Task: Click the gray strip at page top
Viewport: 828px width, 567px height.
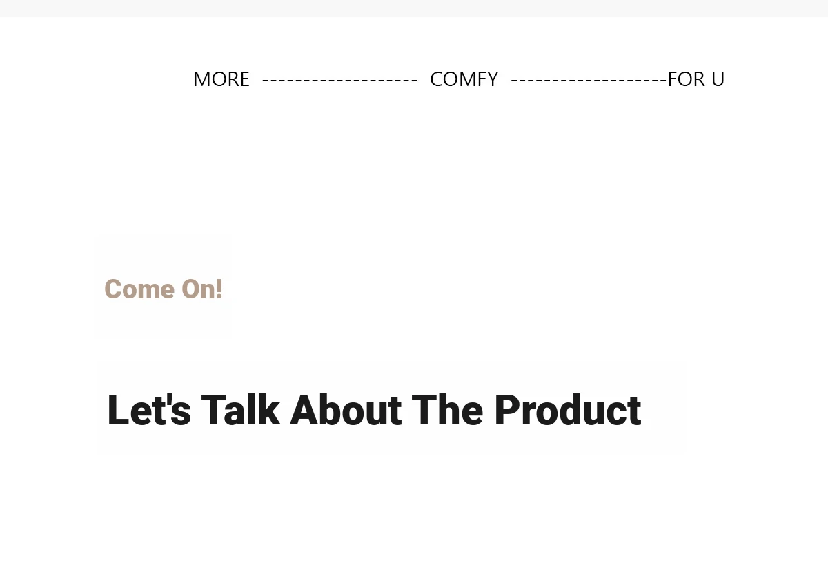Action: point(414,8)
